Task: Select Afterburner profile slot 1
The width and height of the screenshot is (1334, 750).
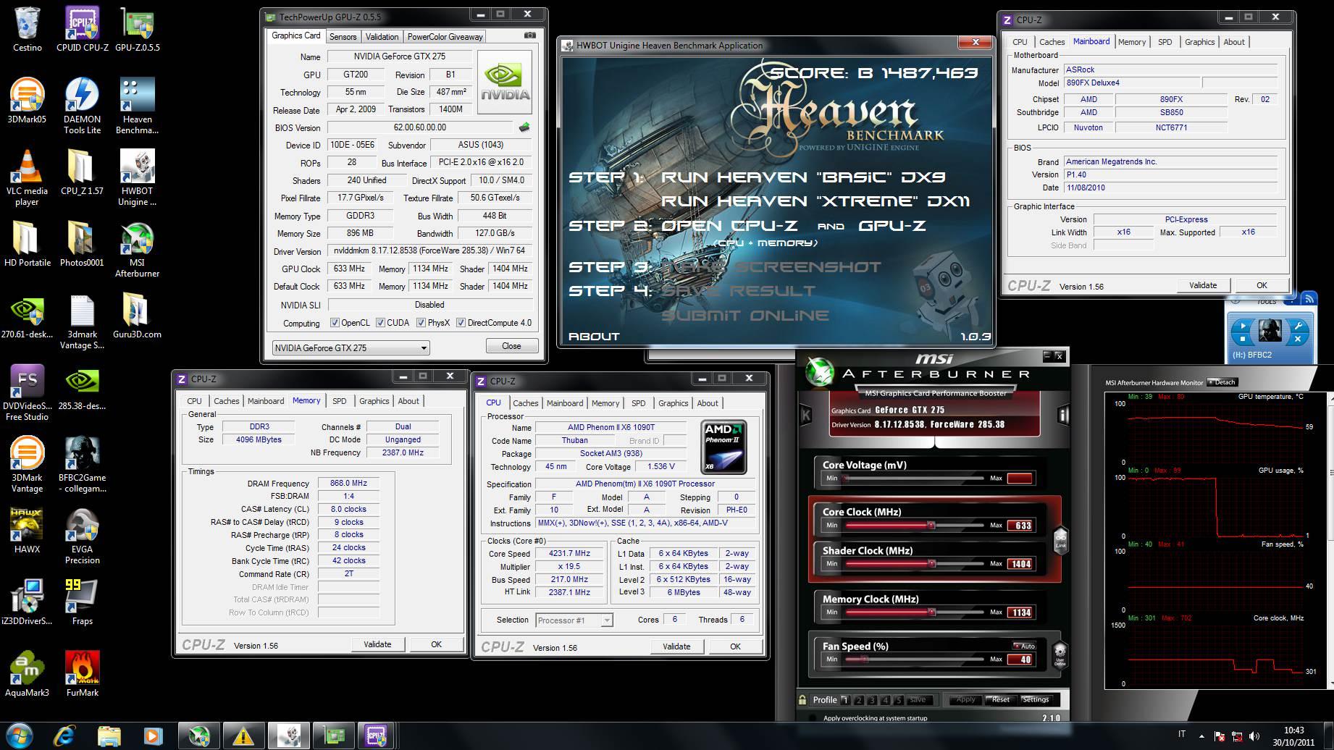Action: click(x=845, y=700)
